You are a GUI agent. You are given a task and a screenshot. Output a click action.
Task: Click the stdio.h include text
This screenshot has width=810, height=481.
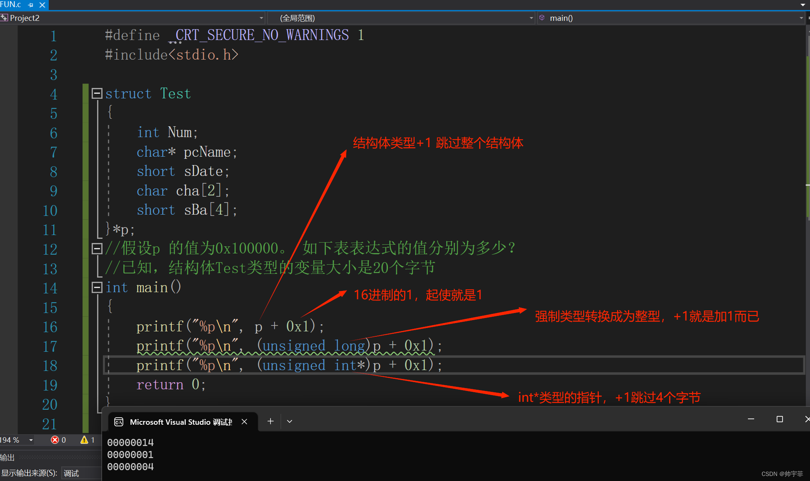click(204, 55)
